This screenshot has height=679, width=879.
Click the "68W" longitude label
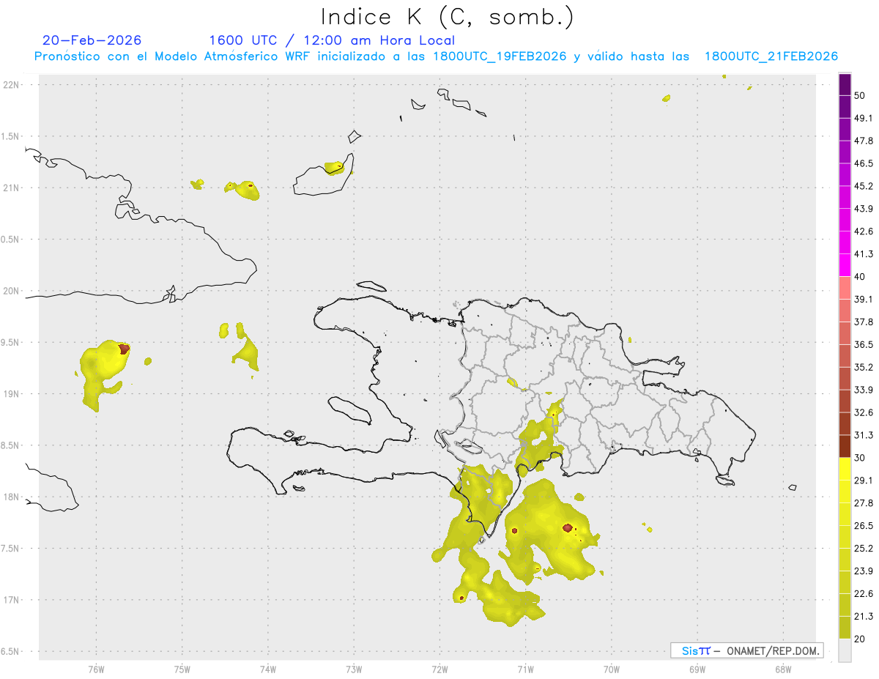(x=782, y=669)
